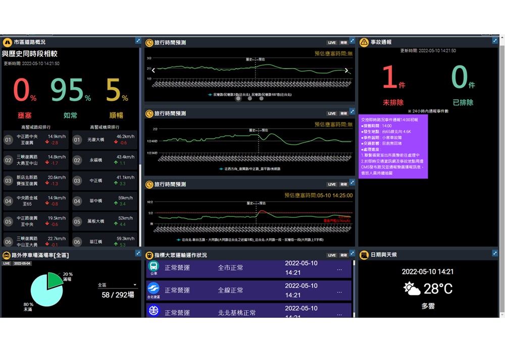Switch to 速報 mode beside LIVE in travel panel
This screenshot has width=505, height=345.
pyautogui.click(x=344, y=42)
